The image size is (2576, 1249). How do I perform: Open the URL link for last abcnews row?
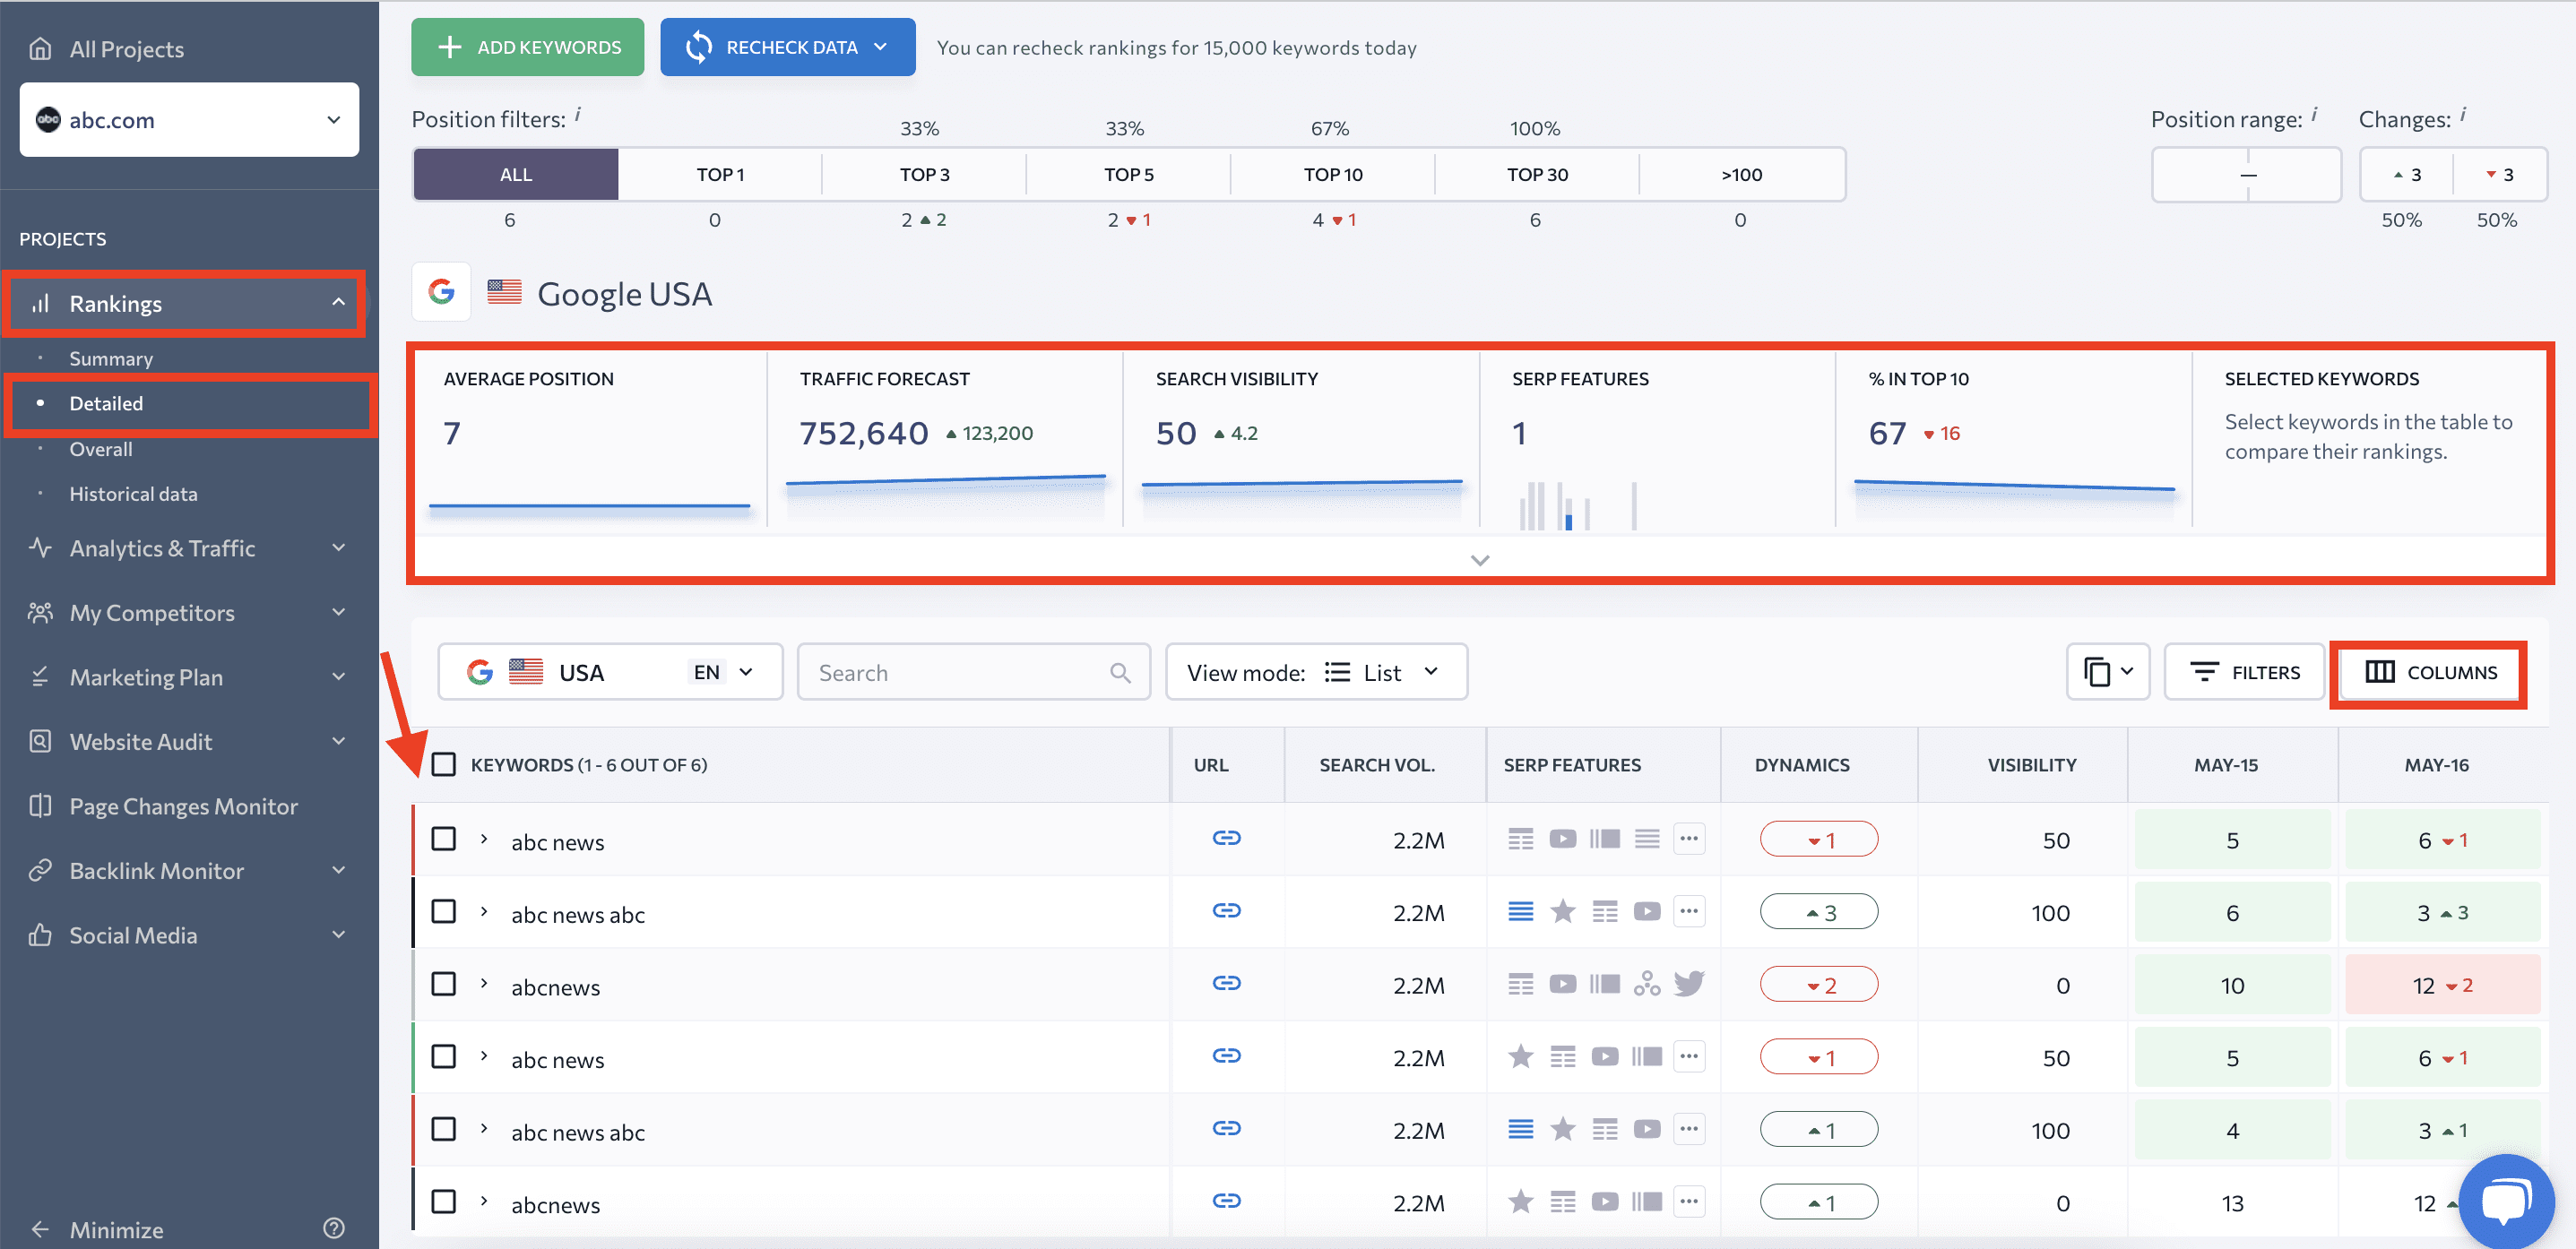click(x=1226, y=1200)
